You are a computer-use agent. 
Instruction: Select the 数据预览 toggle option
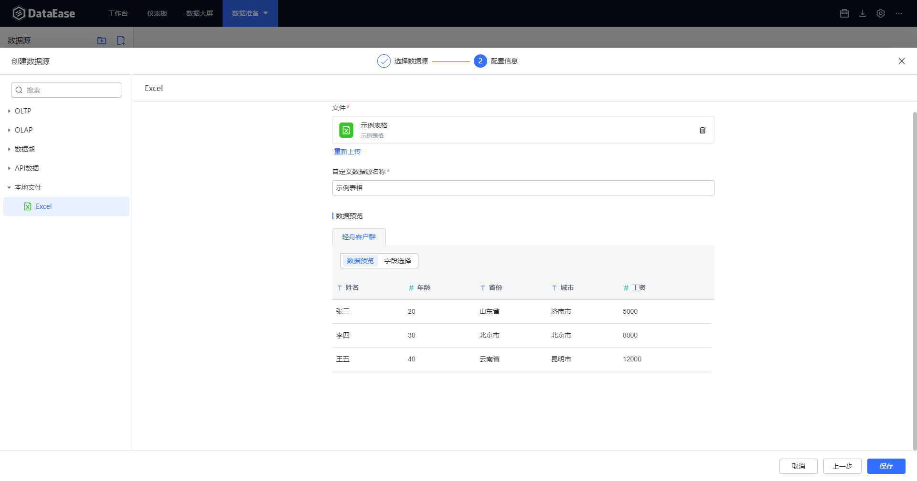(360, 261)
